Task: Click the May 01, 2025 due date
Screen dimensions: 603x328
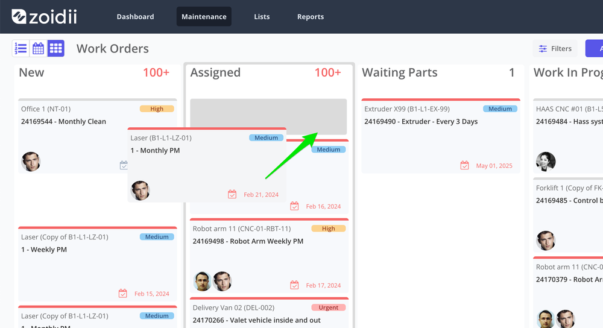Action: (x=494, y=166)
